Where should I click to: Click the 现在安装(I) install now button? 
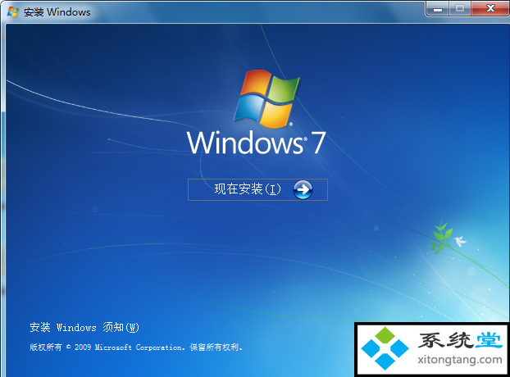coord(257,189)
